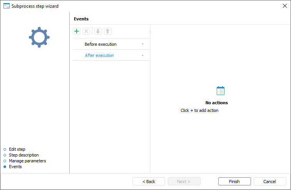Click the No actions calendar icon

221,91
